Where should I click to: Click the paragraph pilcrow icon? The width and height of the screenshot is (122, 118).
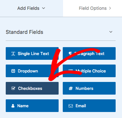[x=70, y=53]
